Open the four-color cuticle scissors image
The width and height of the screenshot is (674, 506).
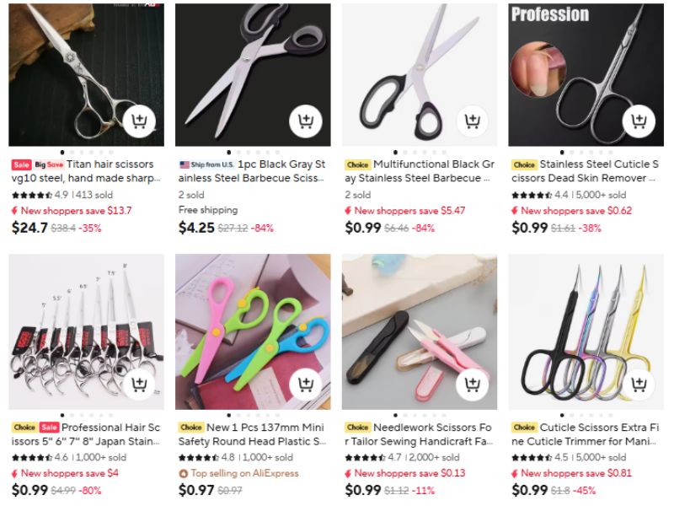[x=586, y=331]
